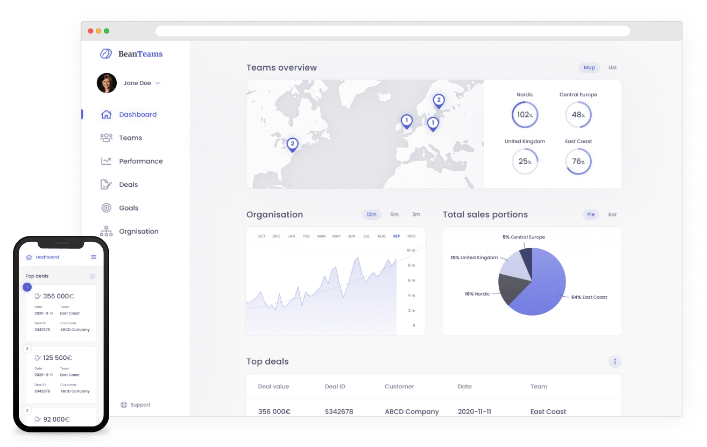
Task: Switch Total sales portions to Pie
Action: click(x=591, y=214)
